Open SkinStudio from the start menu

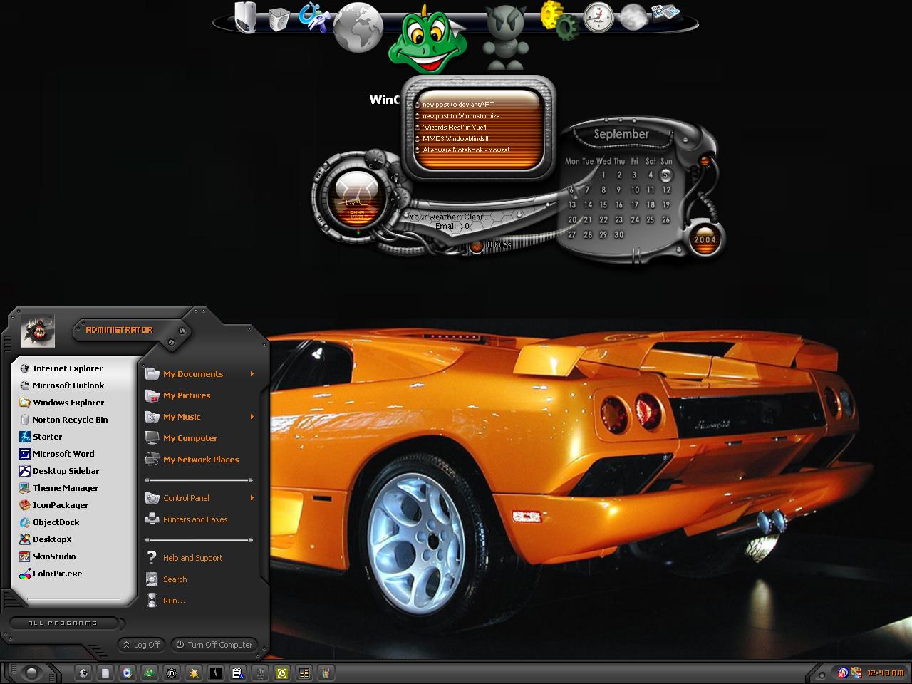[x=54, y=556]
